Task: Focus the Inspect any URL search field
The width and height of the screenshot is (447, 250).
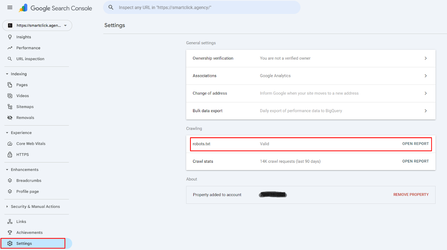Action: click(202, 8)
